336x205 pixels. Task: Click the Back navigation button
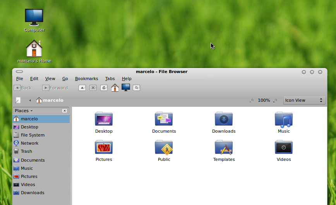pyautogui.click(x=23, y=88)
